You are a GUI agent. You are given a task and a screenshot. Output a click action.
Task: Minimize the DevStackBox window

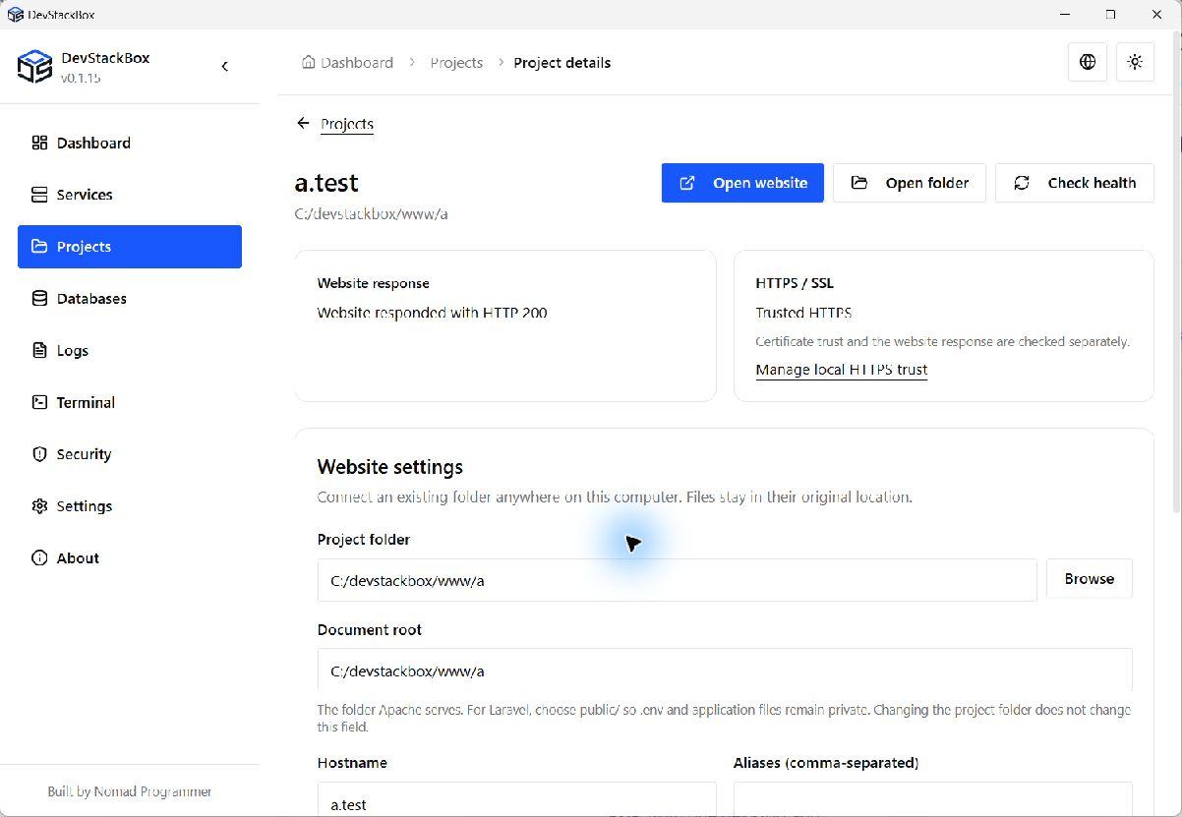(1066, 15)
